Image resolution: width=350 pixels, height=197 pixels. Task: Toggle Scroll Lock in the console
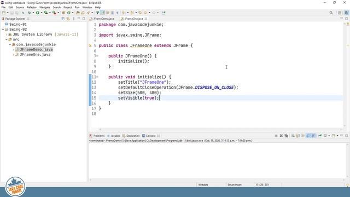tap(298, 136)
